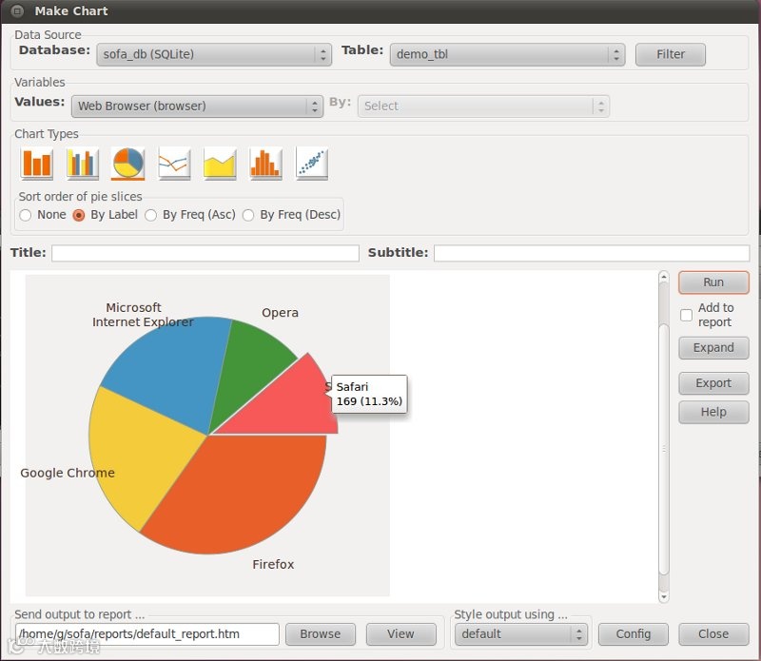Viewport: 761px width, 661px height.
Task: Open the Table dropdown demo_tbl
Action: pyautogui.click(x=507, y=54)
